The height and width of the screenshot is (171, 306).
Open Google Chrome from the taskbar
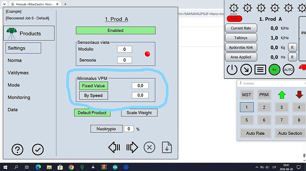point(71,167)
